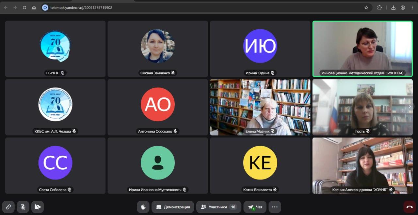Bookmark this page using the star icon
Image resolution: width=418 pixels, height=215 pixels.
366,7
